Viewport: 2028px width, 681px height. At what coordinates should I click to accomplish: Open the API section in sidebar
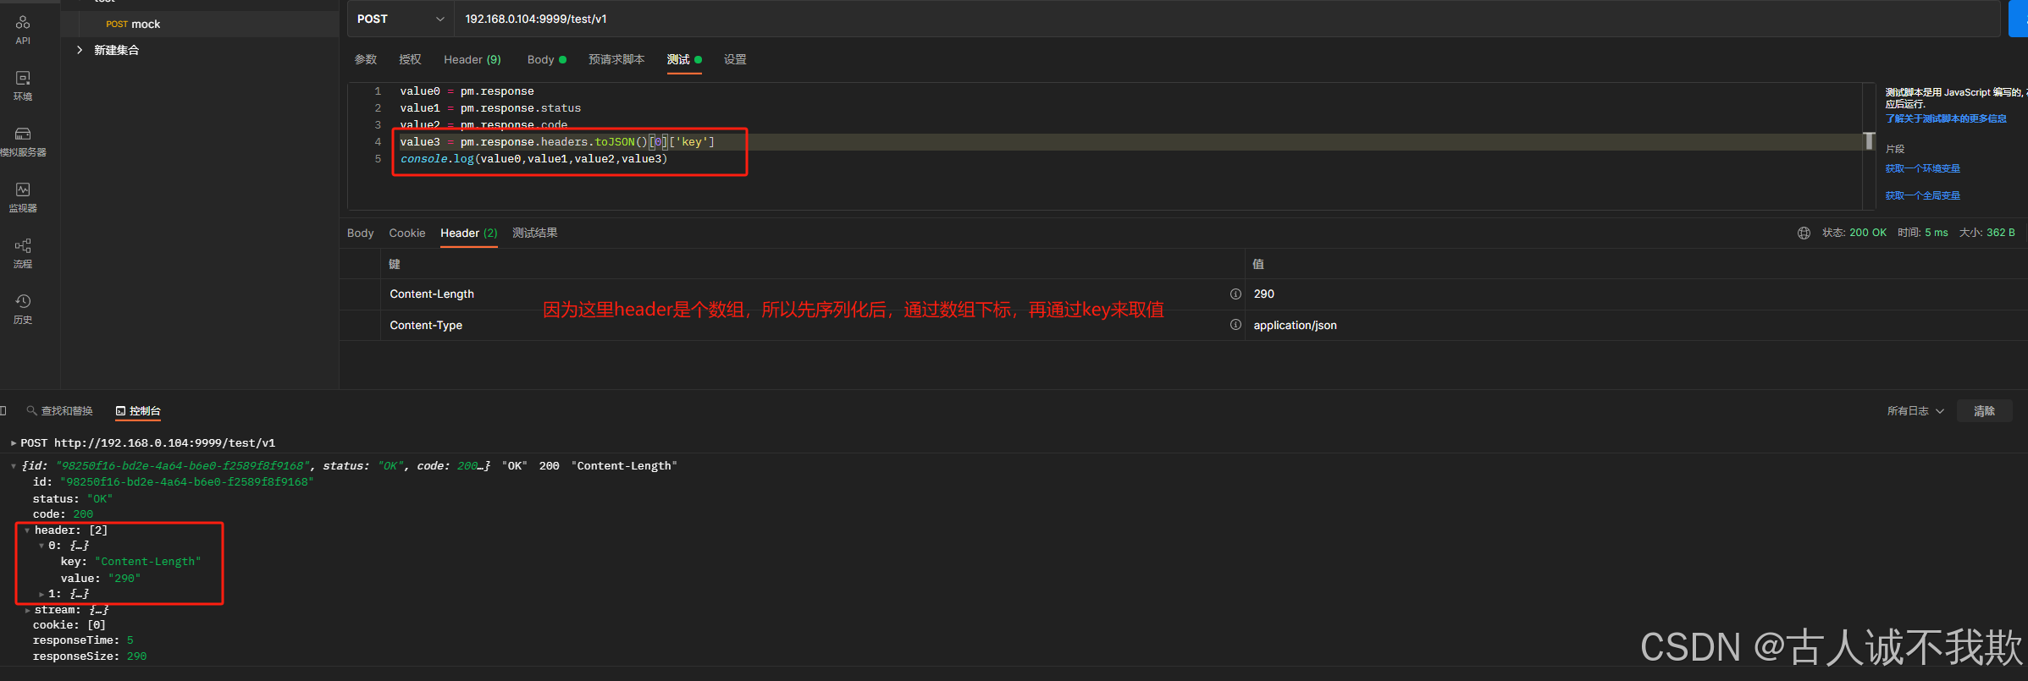coord(23,29)
